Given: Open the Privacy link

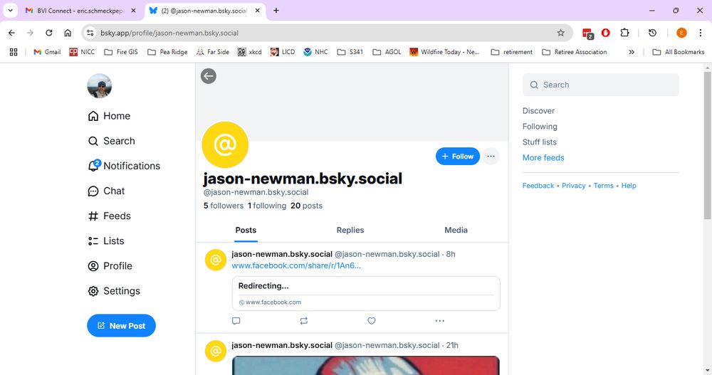Looking at the screenshot, I should point(573,186).
